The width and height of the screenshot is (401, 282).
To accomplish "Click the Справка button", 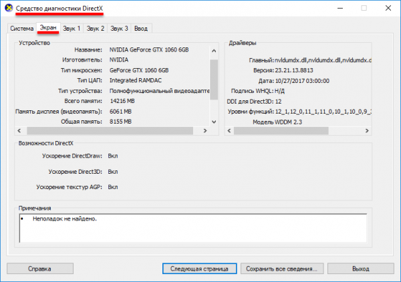I will click(x=40, y=269).
